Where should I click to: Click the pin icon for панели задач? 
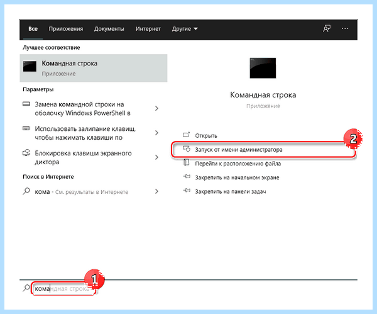187,191
